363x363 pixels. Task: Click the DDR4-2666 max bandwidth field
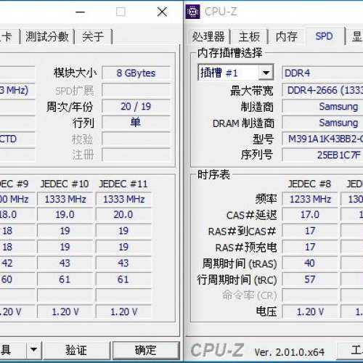(x=322, y=90)
